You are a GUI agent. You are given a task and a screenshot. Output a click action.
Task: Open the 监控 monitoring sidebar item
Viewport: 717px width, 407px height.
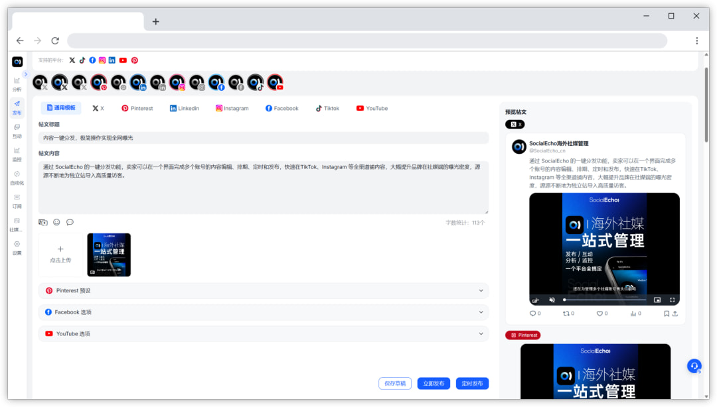pyautogui.click(x=17, y=154)
